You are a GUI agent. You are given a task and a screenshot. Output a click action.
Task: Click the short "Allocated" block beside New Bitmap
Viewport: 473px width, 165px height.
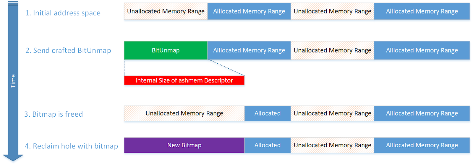[268, 145]
